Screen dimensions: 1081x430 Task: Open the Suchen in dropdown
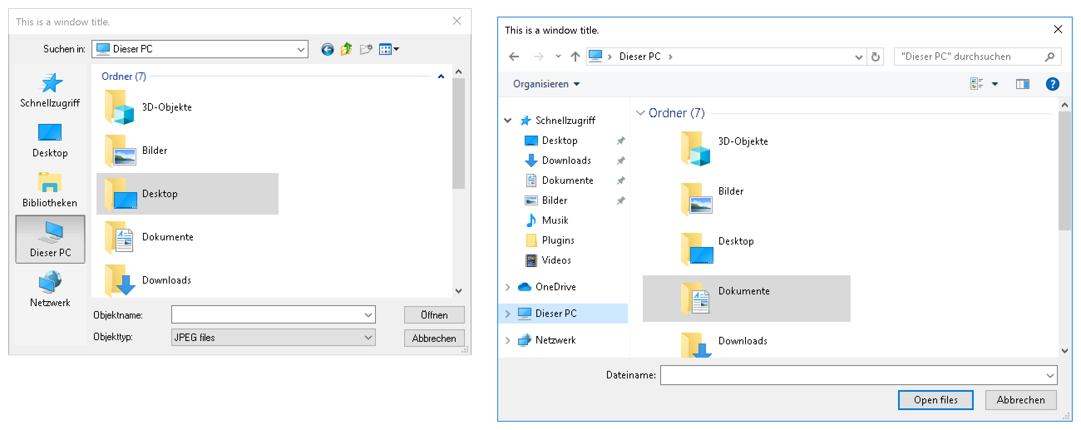pyautogui.click(x=301, y=49)
